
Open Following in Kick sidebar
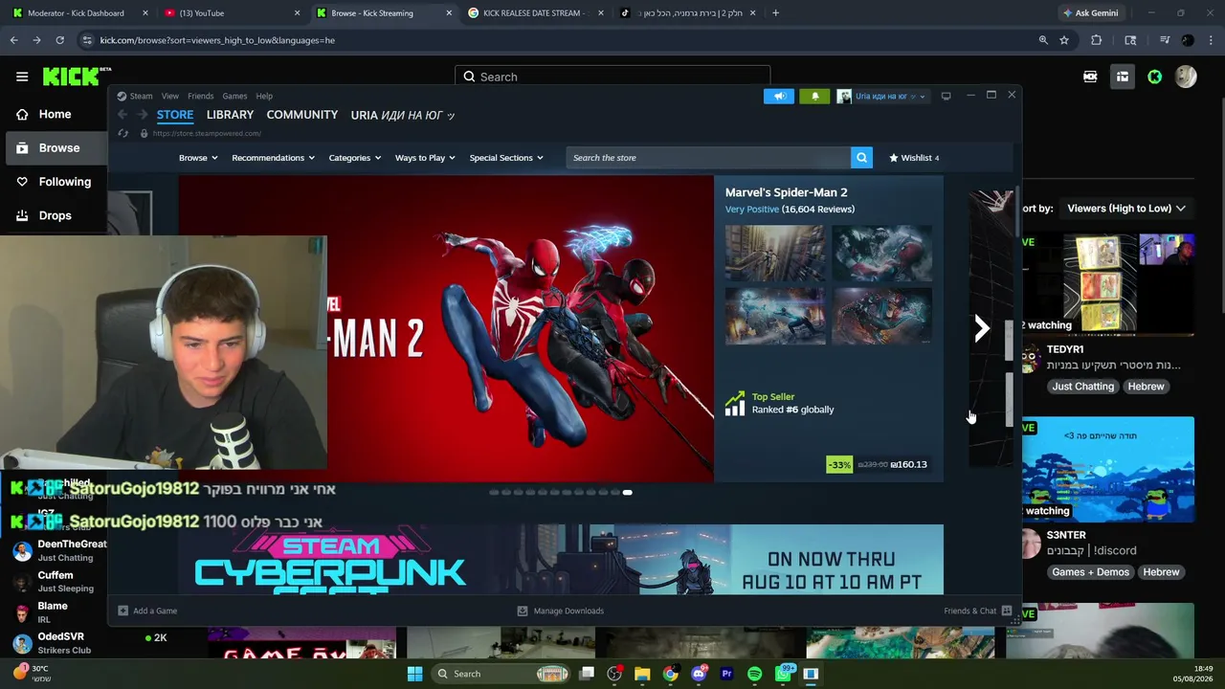[x=55, y=182]
